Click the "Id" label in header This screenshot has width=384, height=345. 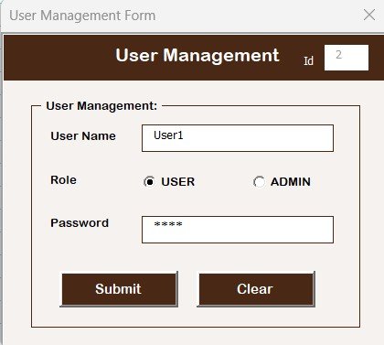point(308,60)
